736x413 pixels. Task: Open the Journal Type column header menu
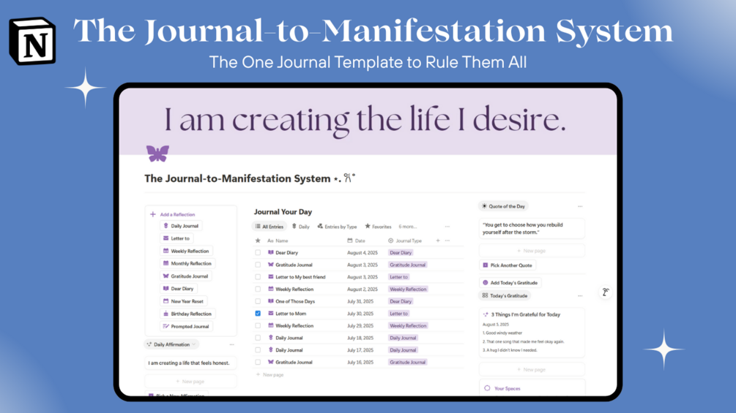(x=404, y=240)
